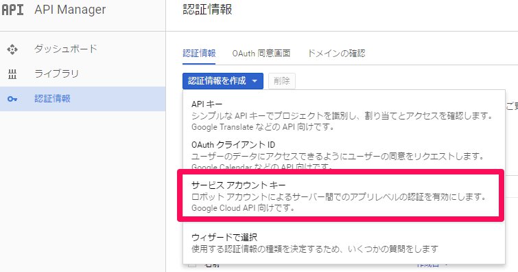The width and height of the screenshot is (518, 272).
Task: Choose API キー from the menu
Action: (344, 115)
